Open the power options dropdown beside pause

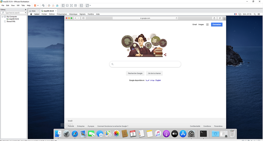[38, 6]
